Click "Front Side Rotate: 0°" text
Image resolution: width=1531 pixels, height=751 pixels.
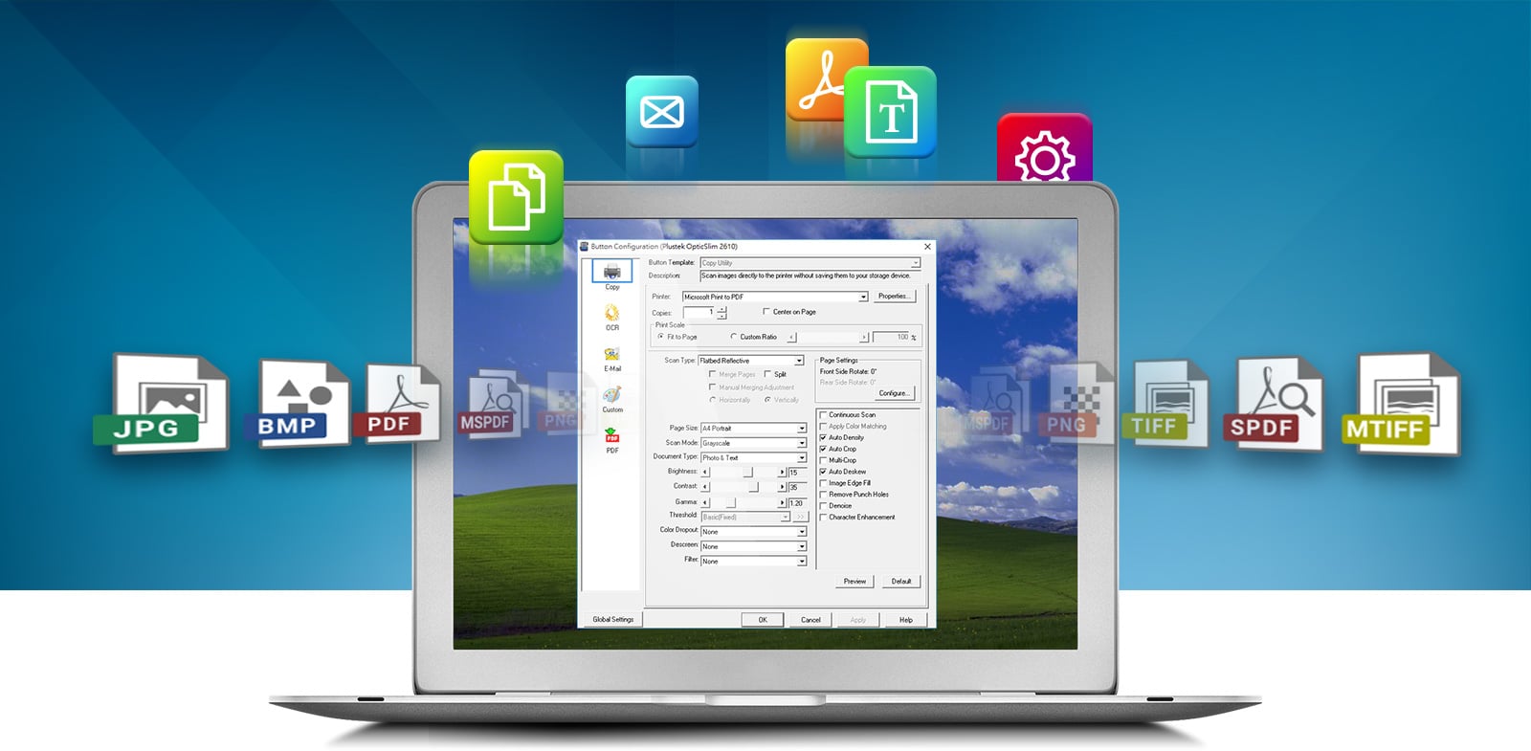(x=848, y=371)
